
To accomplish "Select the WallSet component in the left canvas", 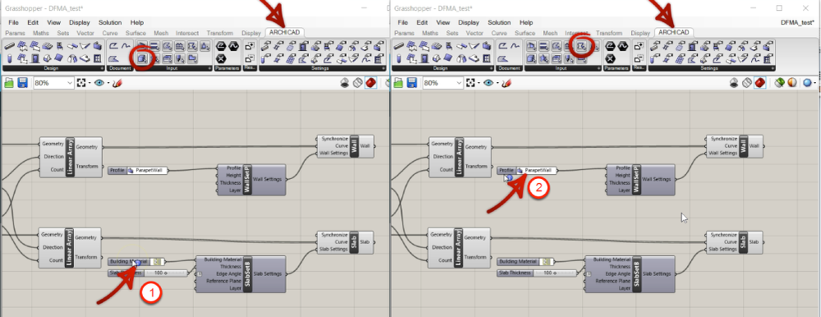I will 251,180.
